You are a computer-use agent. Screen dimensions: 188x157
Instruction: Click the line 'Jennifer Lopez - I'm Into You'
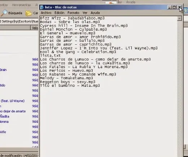tap(99, 48)
